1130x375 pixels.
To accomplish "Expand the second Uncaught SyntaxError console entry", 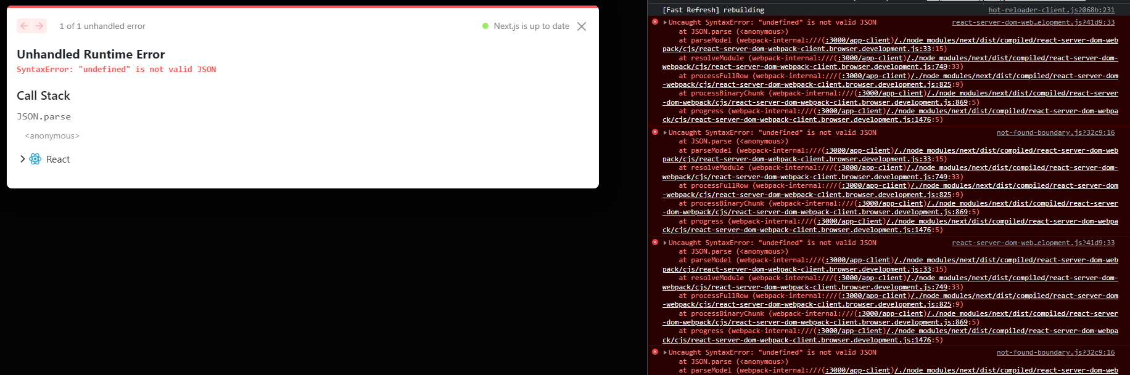I will click(x=665, y=132).
